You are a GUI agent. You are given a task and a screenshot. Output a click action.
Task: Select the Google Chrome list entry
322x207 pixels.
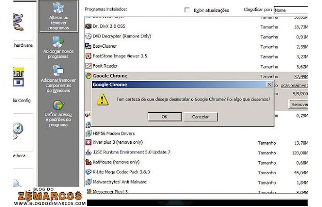tap(110, 76)
